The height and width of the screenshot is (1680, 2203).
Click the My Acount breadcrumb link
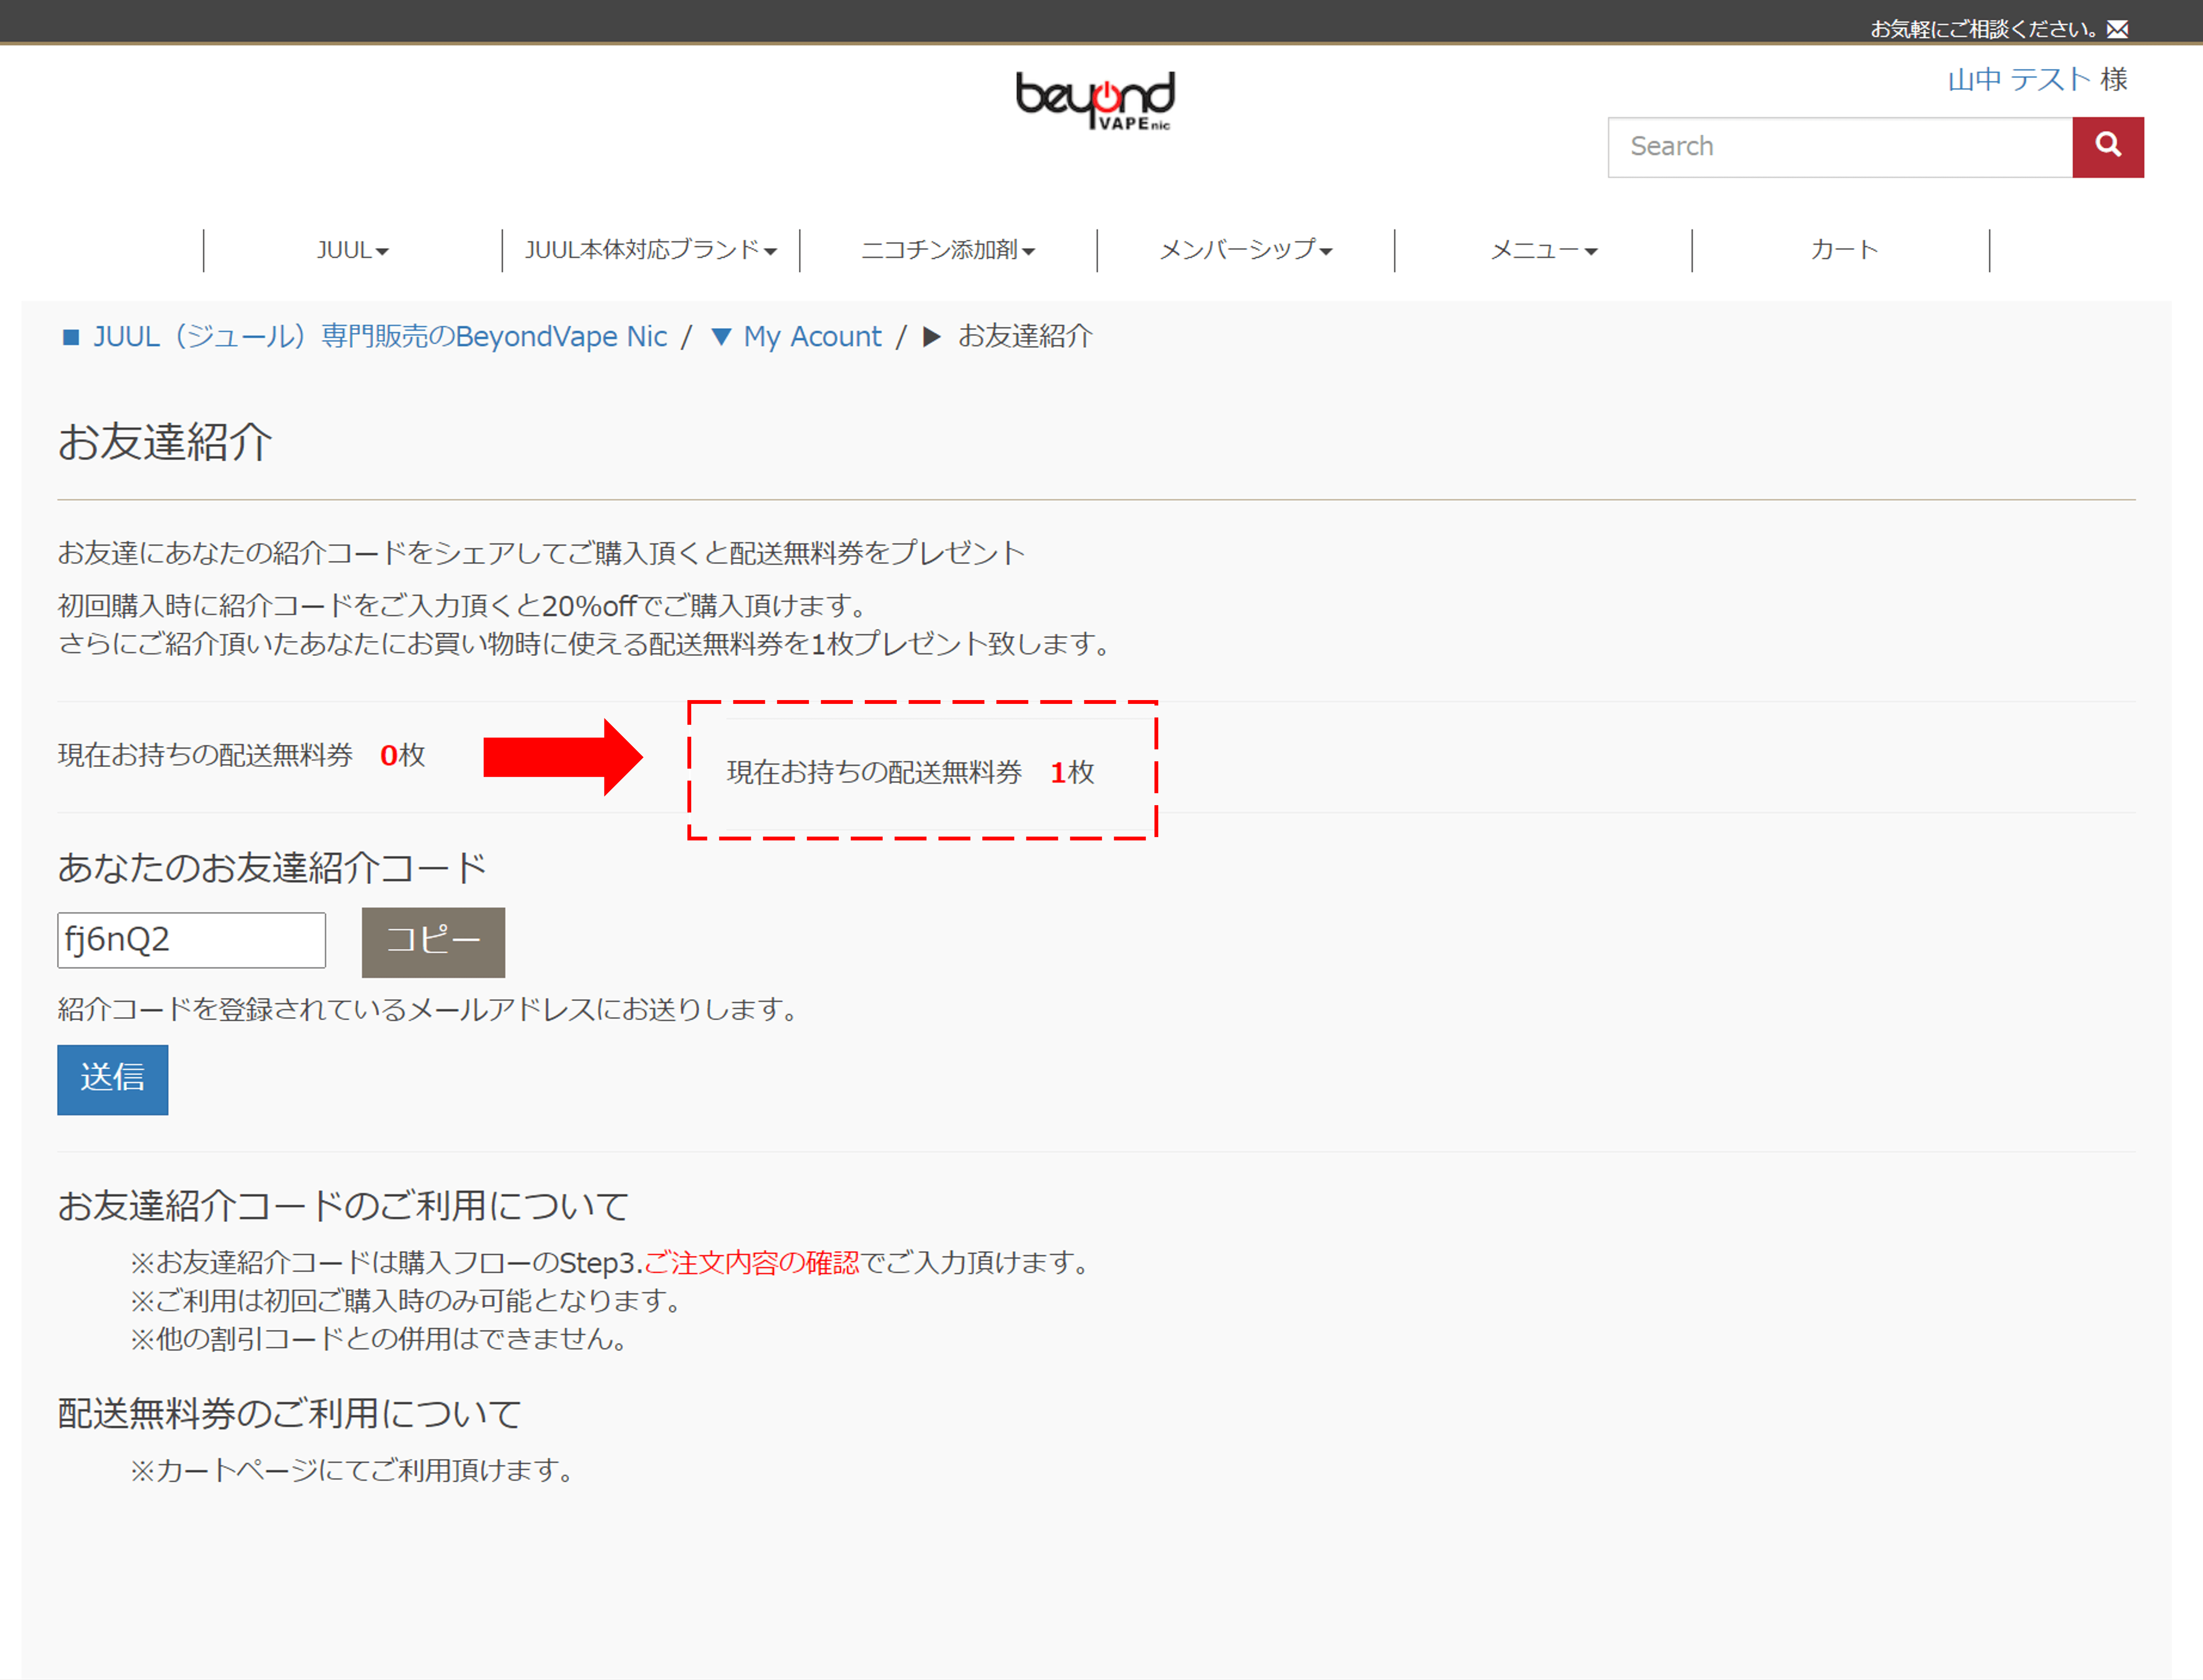coord(812,337)
